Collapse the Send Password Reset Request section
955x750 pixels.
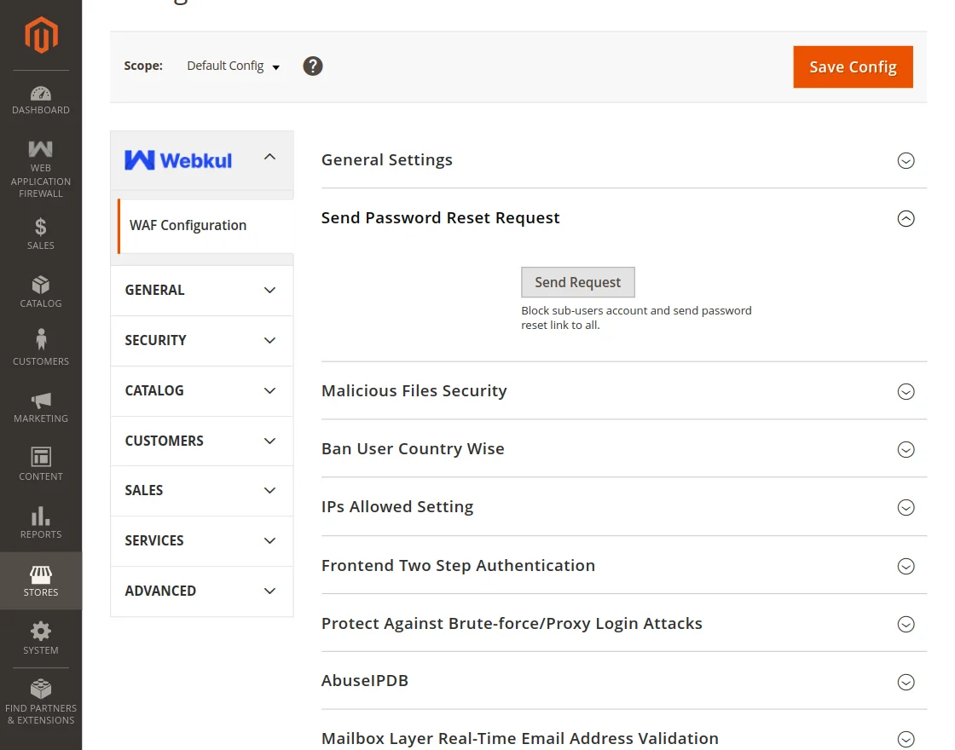pos(906,218)
